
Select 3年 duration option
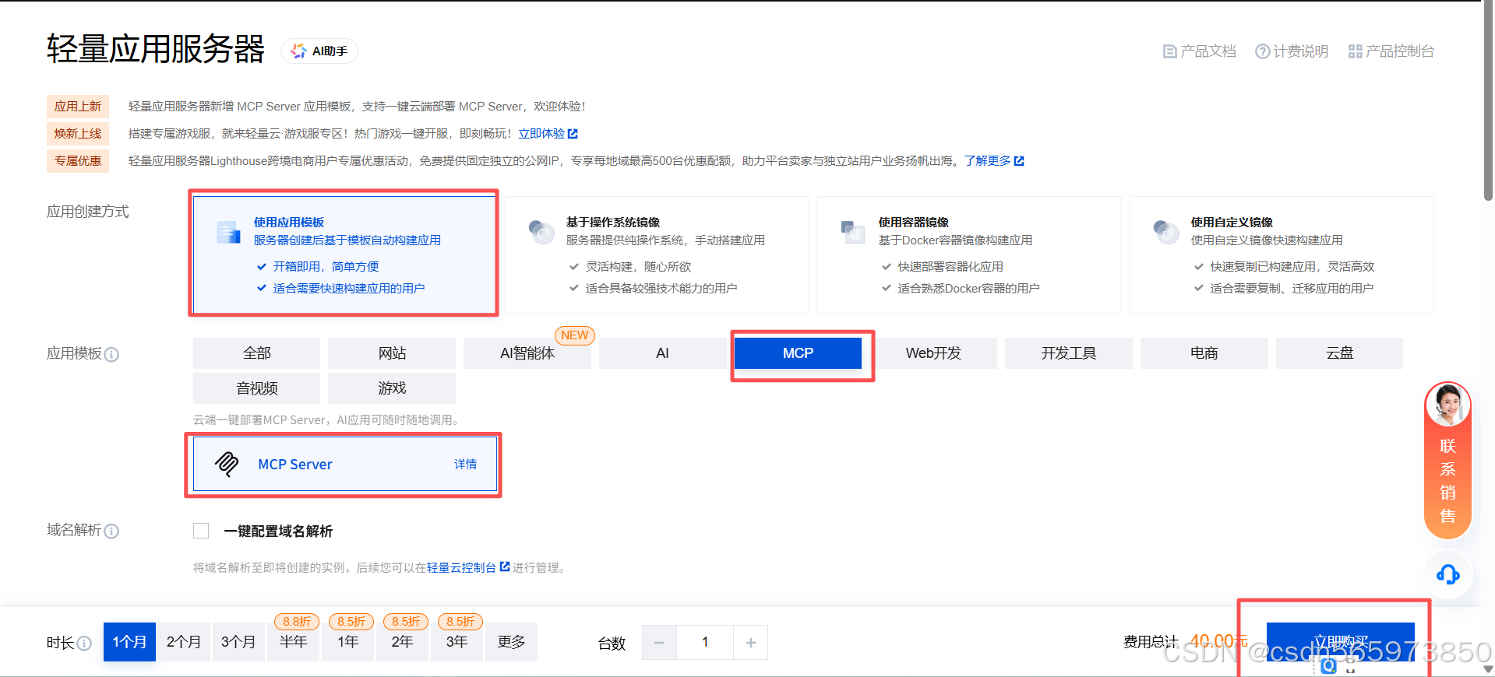point(457,642)
